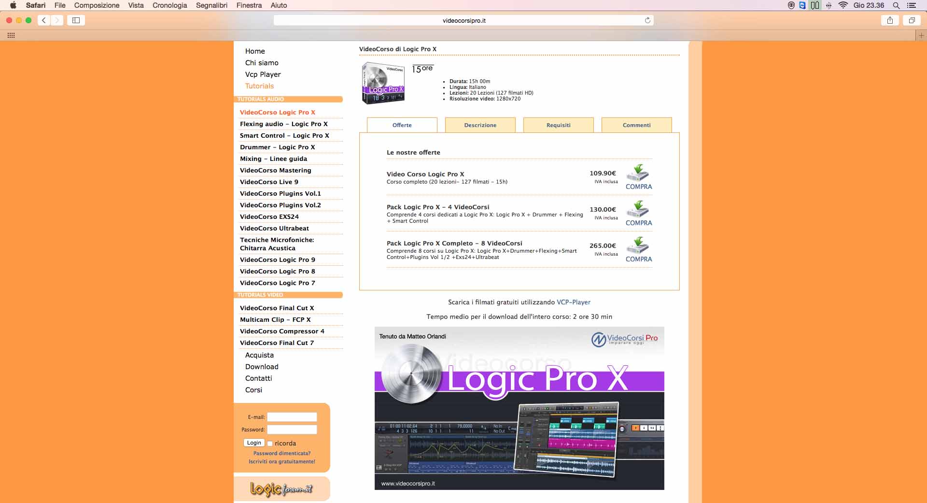Screen dimensions: 927x503
Task: Click Password dimenticata? link
Action: pos(281,454)
